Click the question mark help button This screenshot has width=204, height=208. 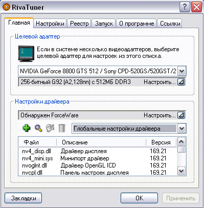[185, 7]
